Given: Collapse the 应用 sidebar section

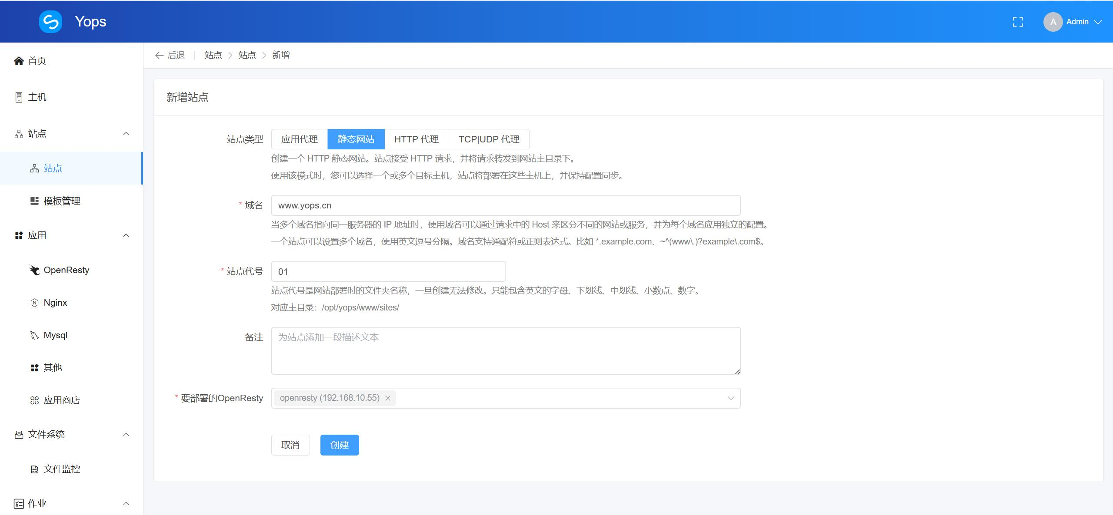Looking at the screenshot, I should click(126, 235).
